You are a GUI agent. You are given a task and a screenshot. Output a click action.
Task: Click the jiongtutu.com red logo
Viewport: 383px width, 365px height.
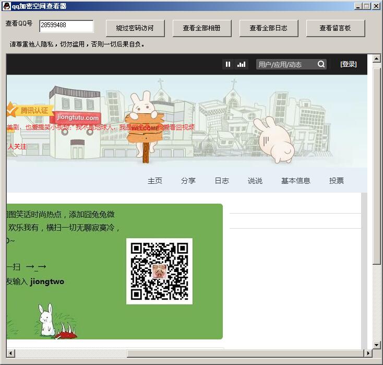click(78, 118)
